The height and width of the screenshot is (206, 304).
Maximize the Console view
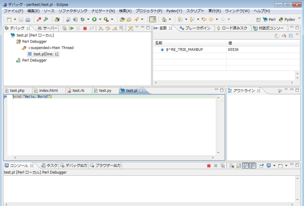point(297,165)
